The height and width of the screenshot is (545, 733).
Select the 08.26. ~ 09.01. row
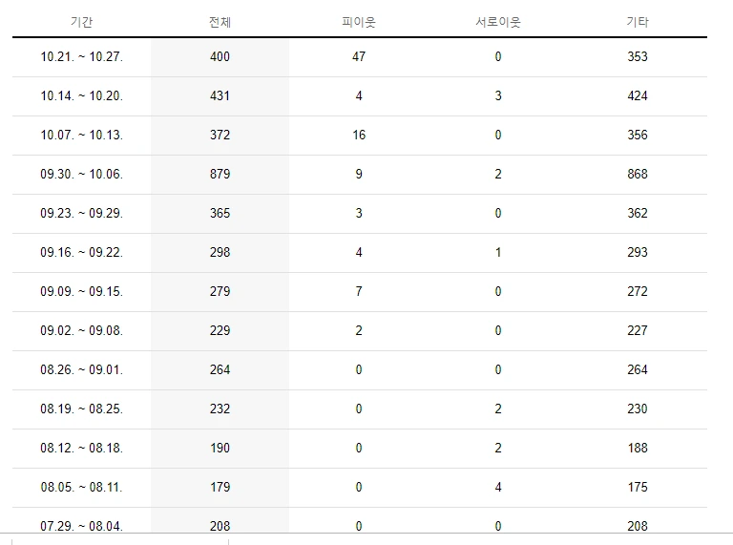point(360,369)
